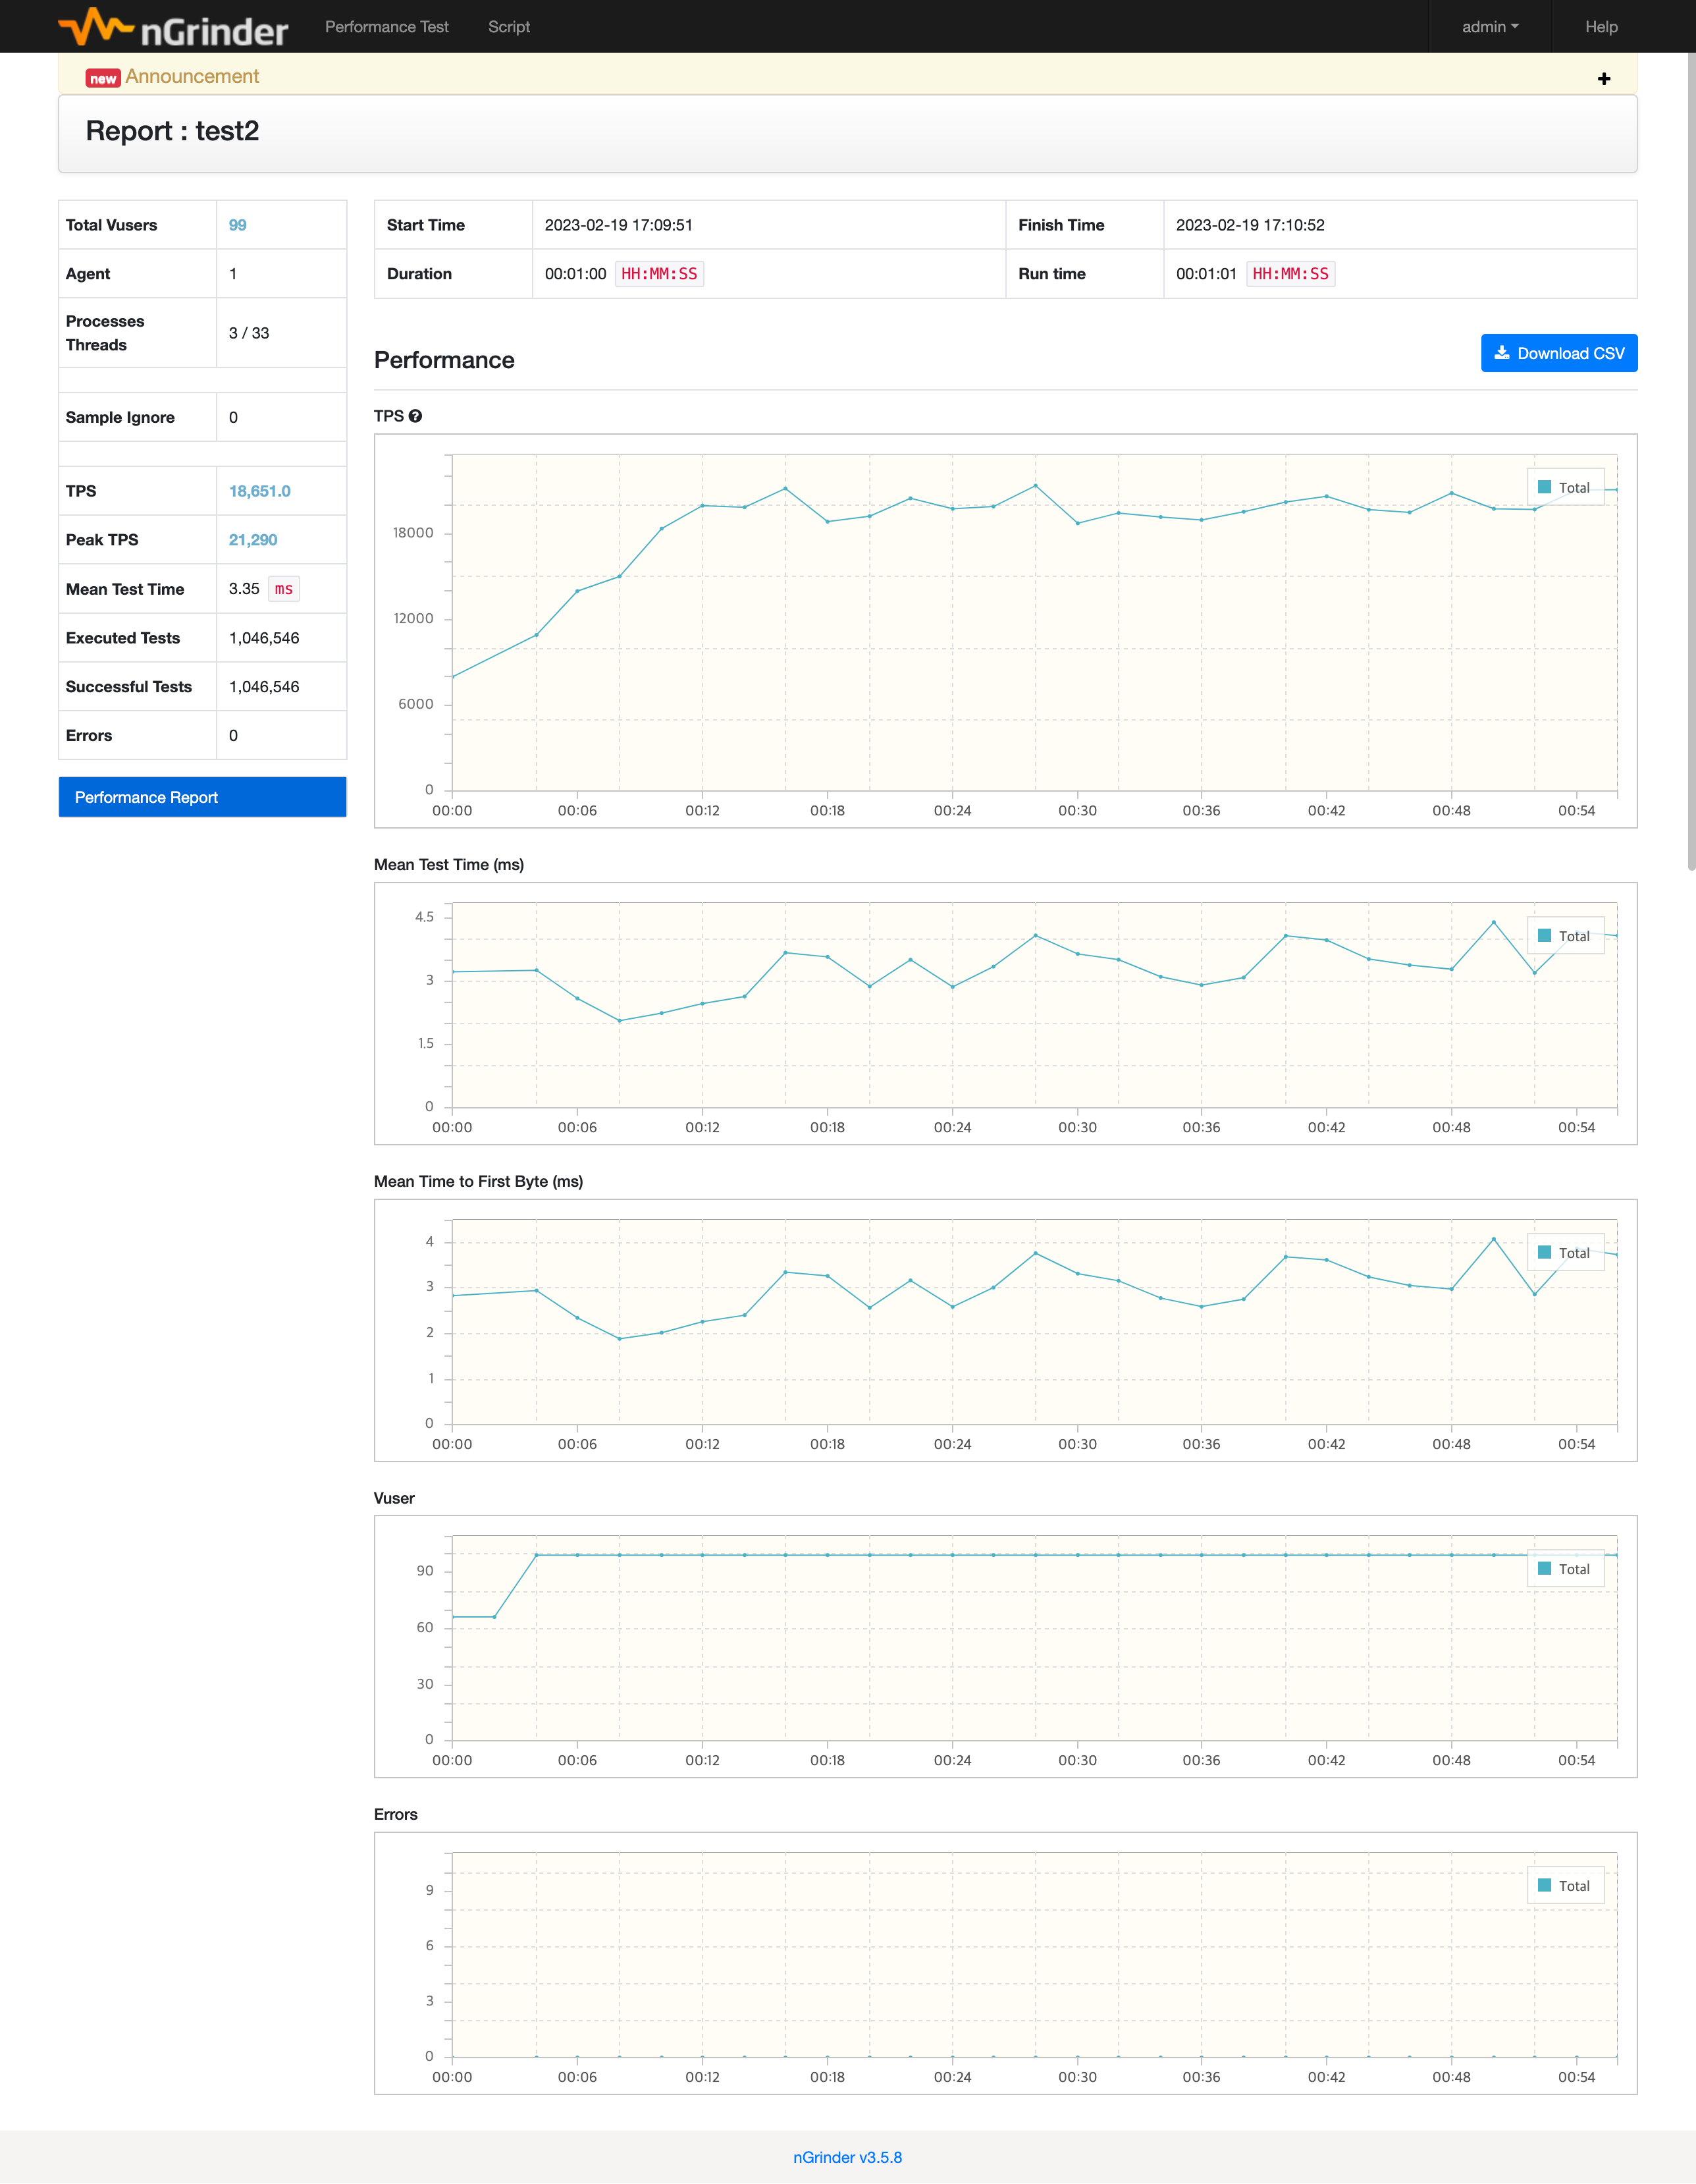Open the Performance Test menu

click(x=386, y=27)
